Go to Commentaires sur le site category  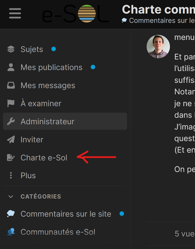coord(66,214)
